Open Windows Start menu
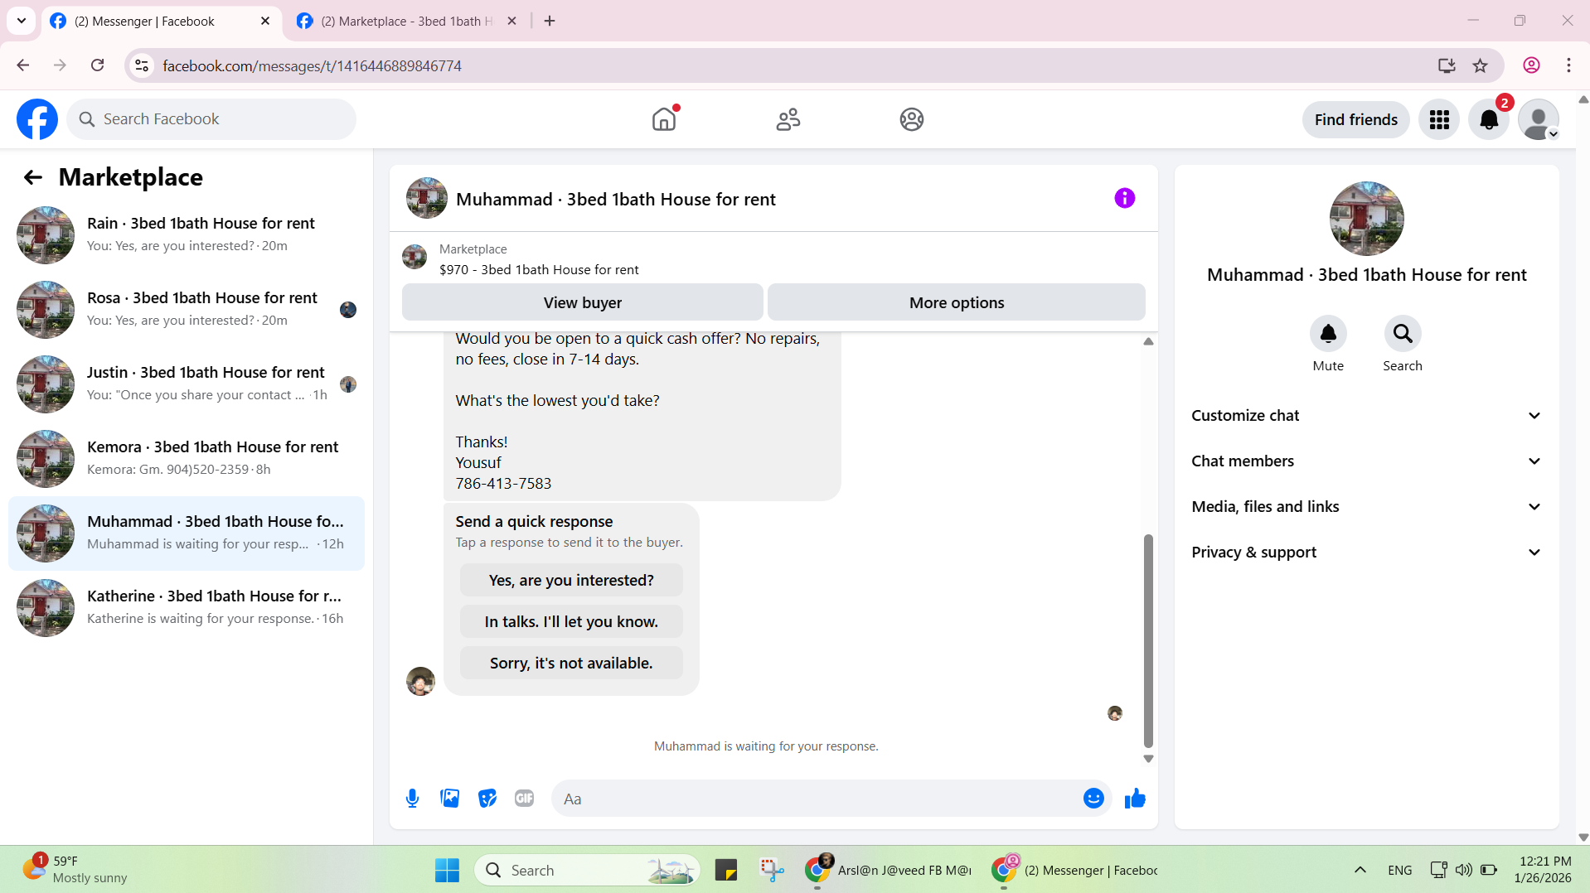The width and height of the screenshot is (1590, 893). pos(447,871)
